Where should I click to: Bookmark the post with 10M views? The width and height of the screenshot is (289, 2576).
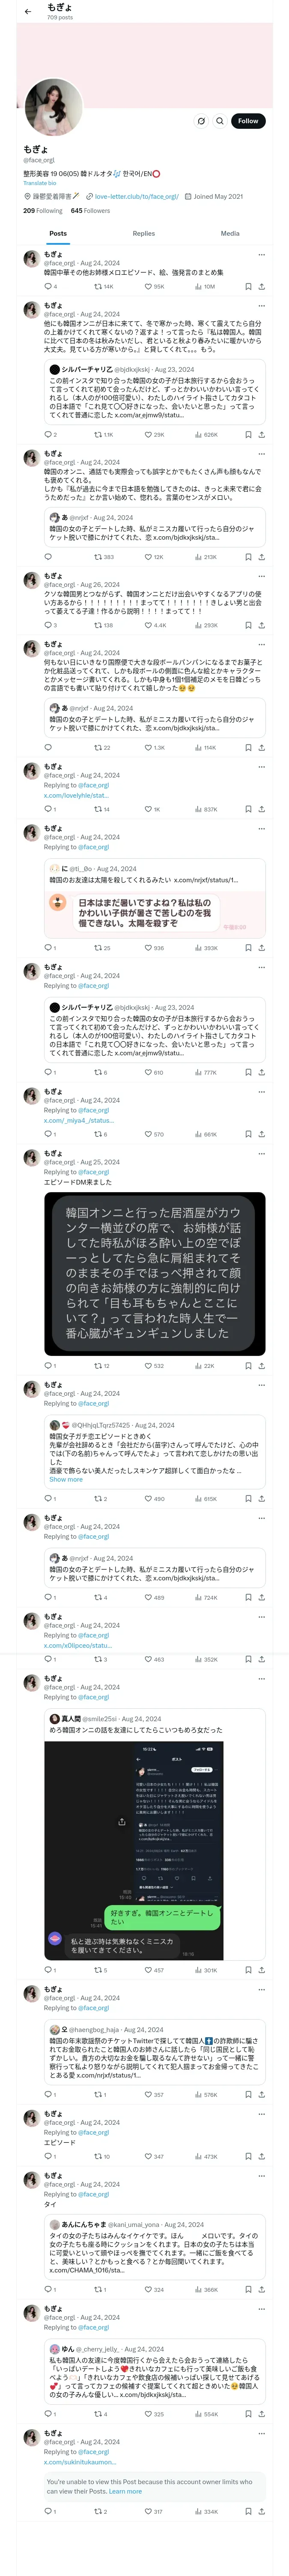[x=248, y=287]
